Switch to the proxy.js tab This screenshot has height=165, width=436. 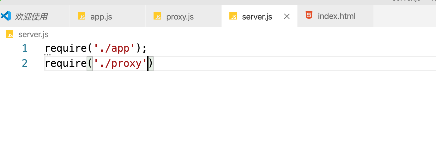point(180,16)
